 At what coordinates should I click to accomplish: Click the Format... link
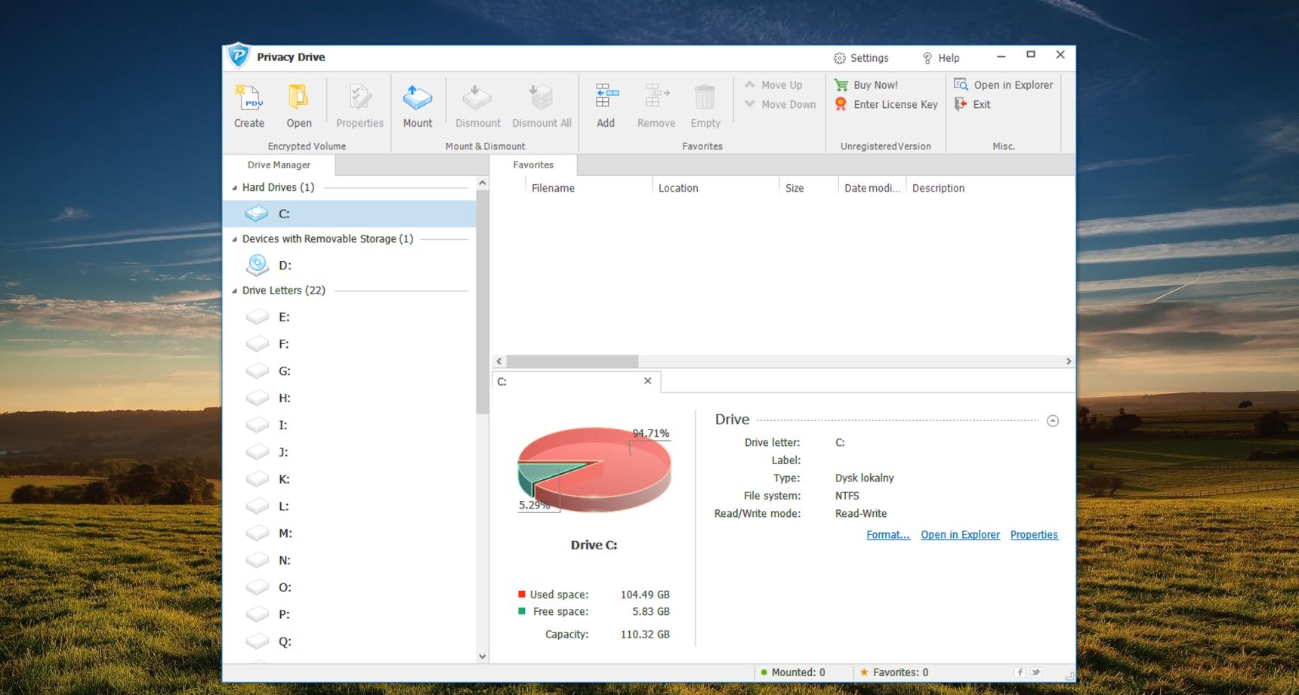coord(888,535)
